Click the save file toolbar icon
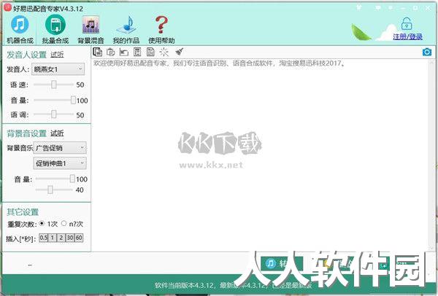This screenshot has height=296, width=438. click(150, 52)
